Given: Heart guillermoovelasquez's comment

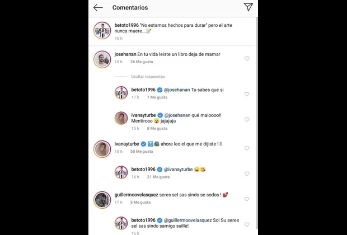Looking at the screenshot, I should click(x=247, y=199).
